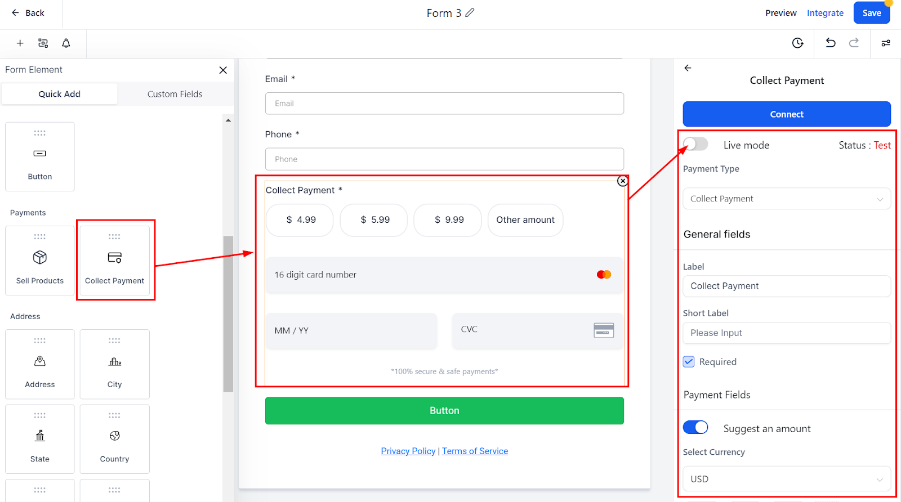Click the blue Connect button
Viewport: 901px width, 502px height.
787,114
